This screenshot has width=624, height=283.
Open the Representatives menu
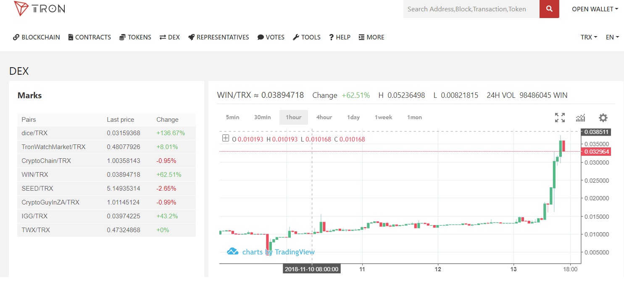coord(219,37)
